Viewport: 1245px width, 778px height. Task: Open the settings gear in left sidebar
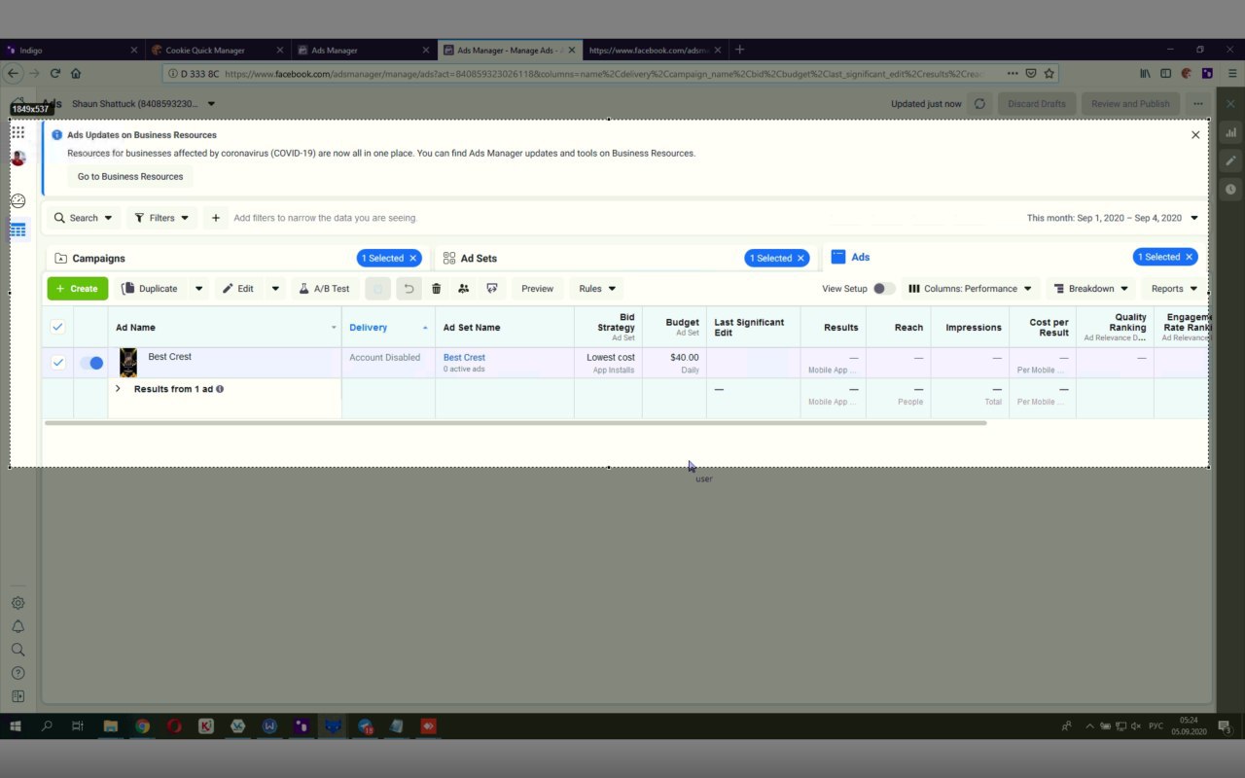click(18, 603)
